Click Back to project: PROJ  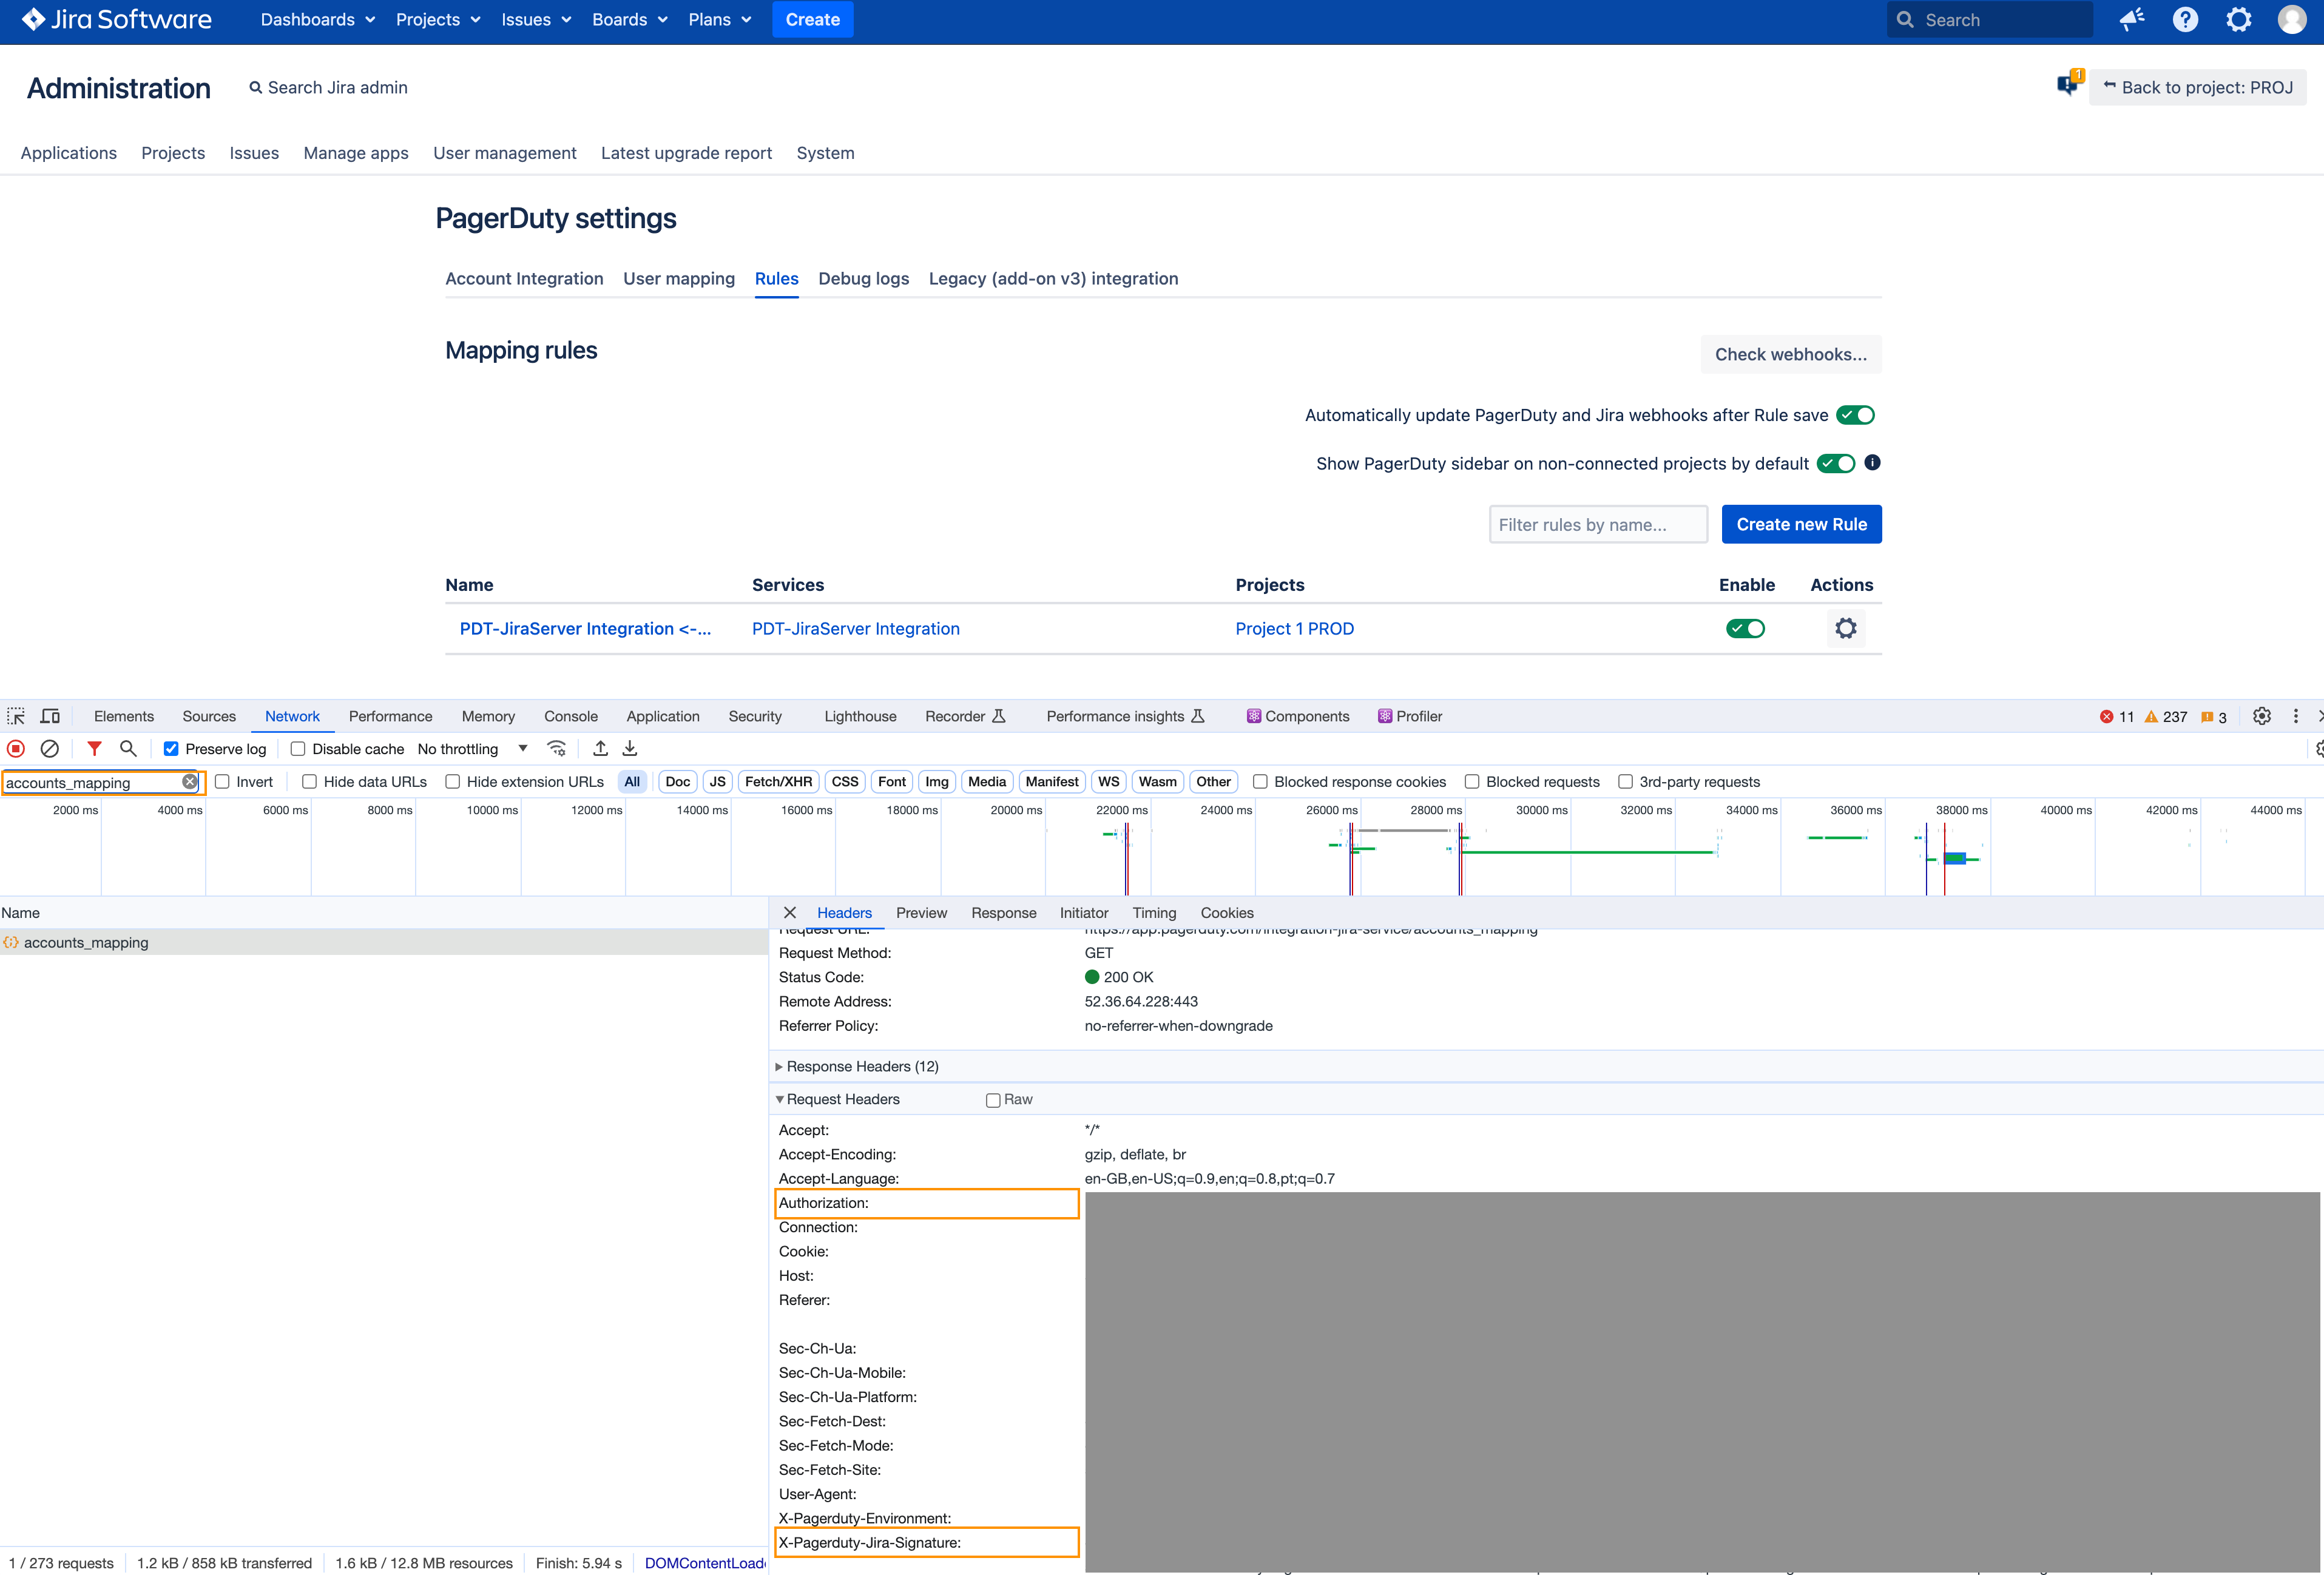2197,88
